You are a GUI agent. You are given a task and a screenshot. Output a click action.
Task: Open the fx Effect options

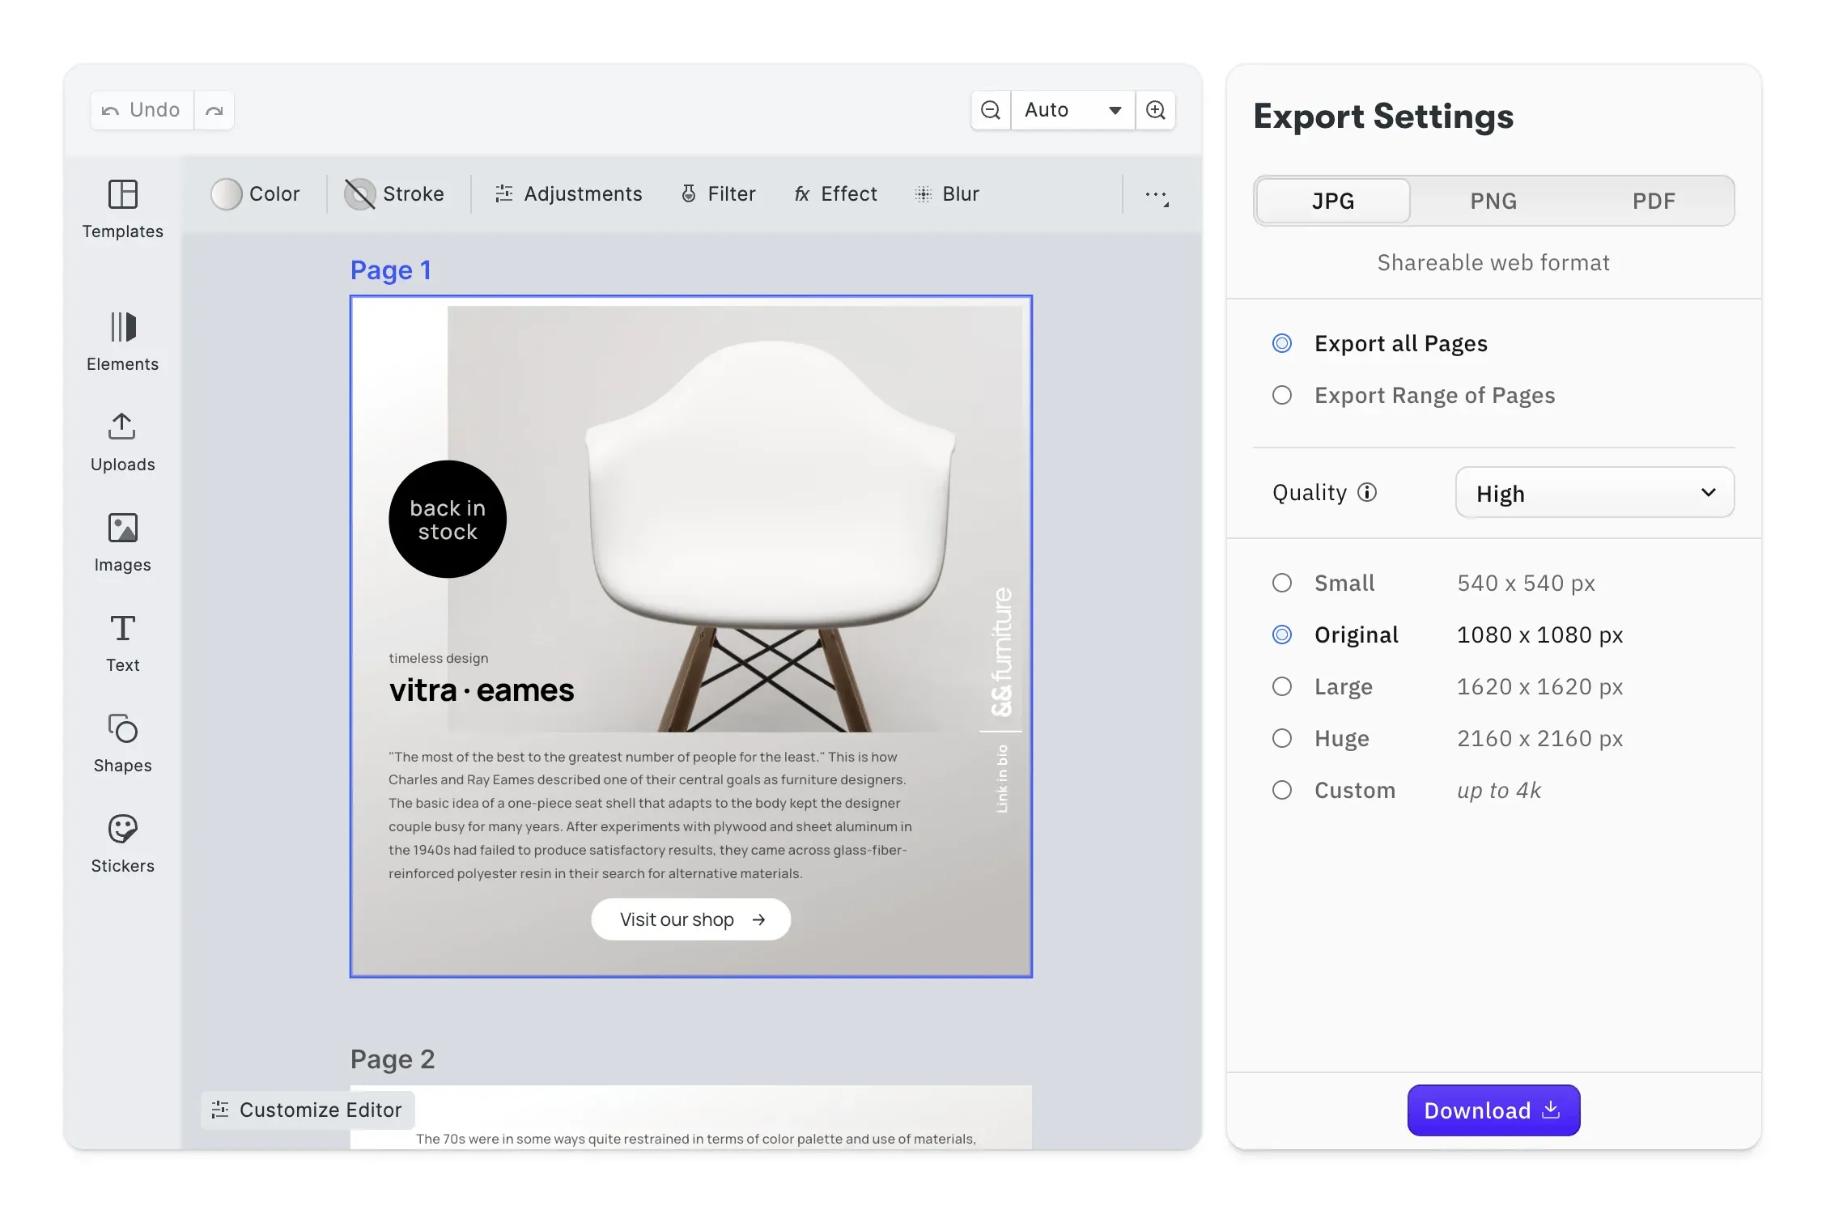tap(835, 194)
